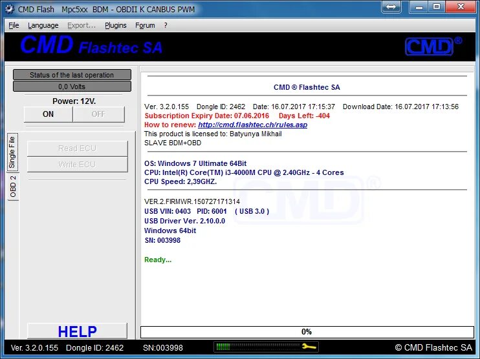Open the Plugins menu
This screenshot has width=480, height=359.
[115, 25]
